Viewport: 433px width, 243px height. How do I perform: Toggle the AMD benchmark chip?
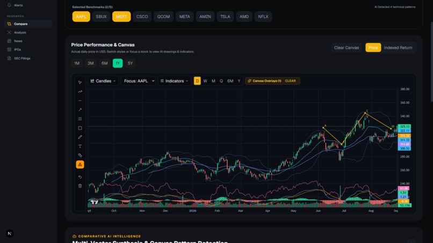pyautogui.click(x=244, y=17)
